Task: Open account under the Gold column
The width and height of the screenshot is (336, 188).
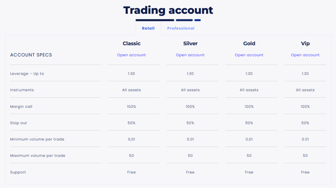Action: 249,55
